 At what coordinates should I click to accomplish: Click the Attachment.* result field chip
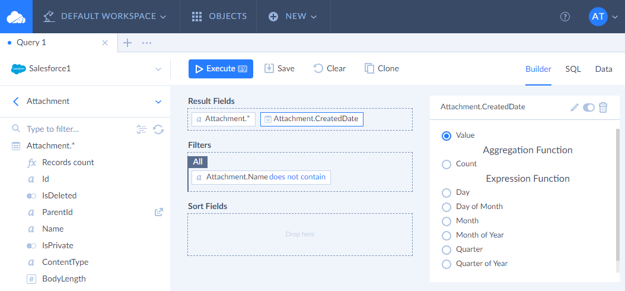(x=223, y=119)
